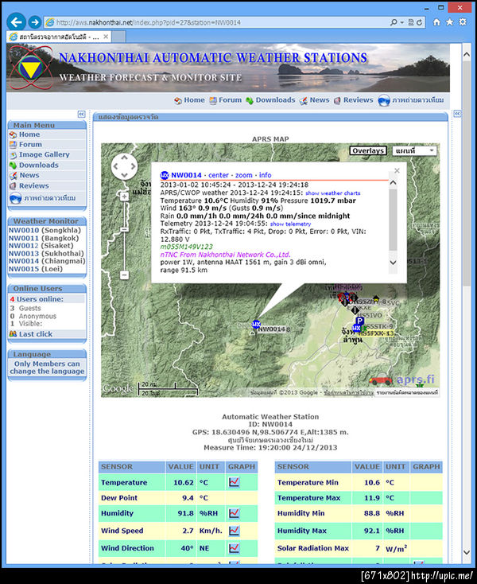
Task: Select station NW0013 (Sukhothai)
Action: click(x=46, y=254)
